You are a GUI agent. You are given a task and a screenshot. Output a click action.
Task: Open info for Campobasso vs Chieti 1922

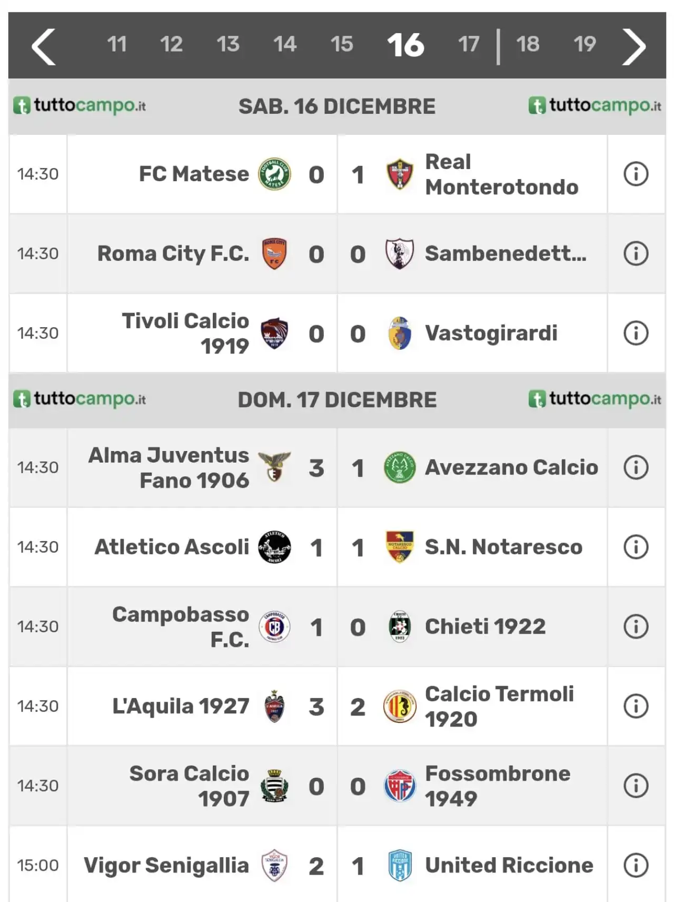636,627
